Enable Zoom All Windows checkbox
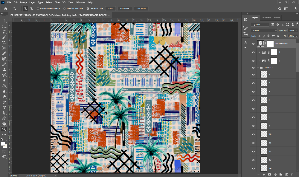The image size is (299, 177). (65, 9)
